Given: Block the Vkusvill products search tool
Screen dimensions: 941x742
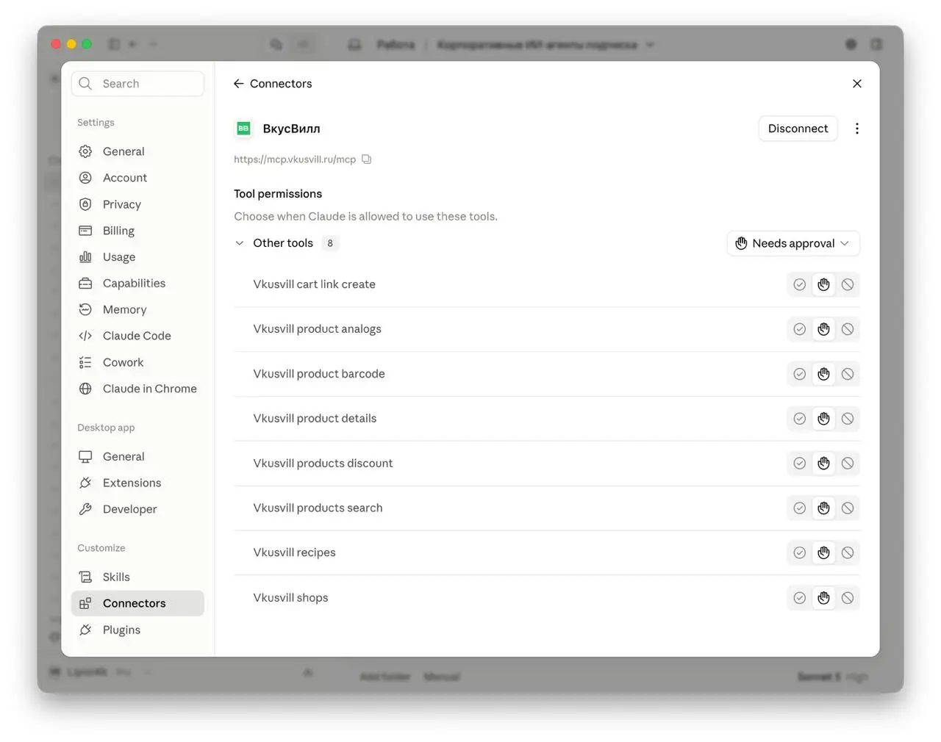Looking at the screenshot, I should tap(848, 508).
